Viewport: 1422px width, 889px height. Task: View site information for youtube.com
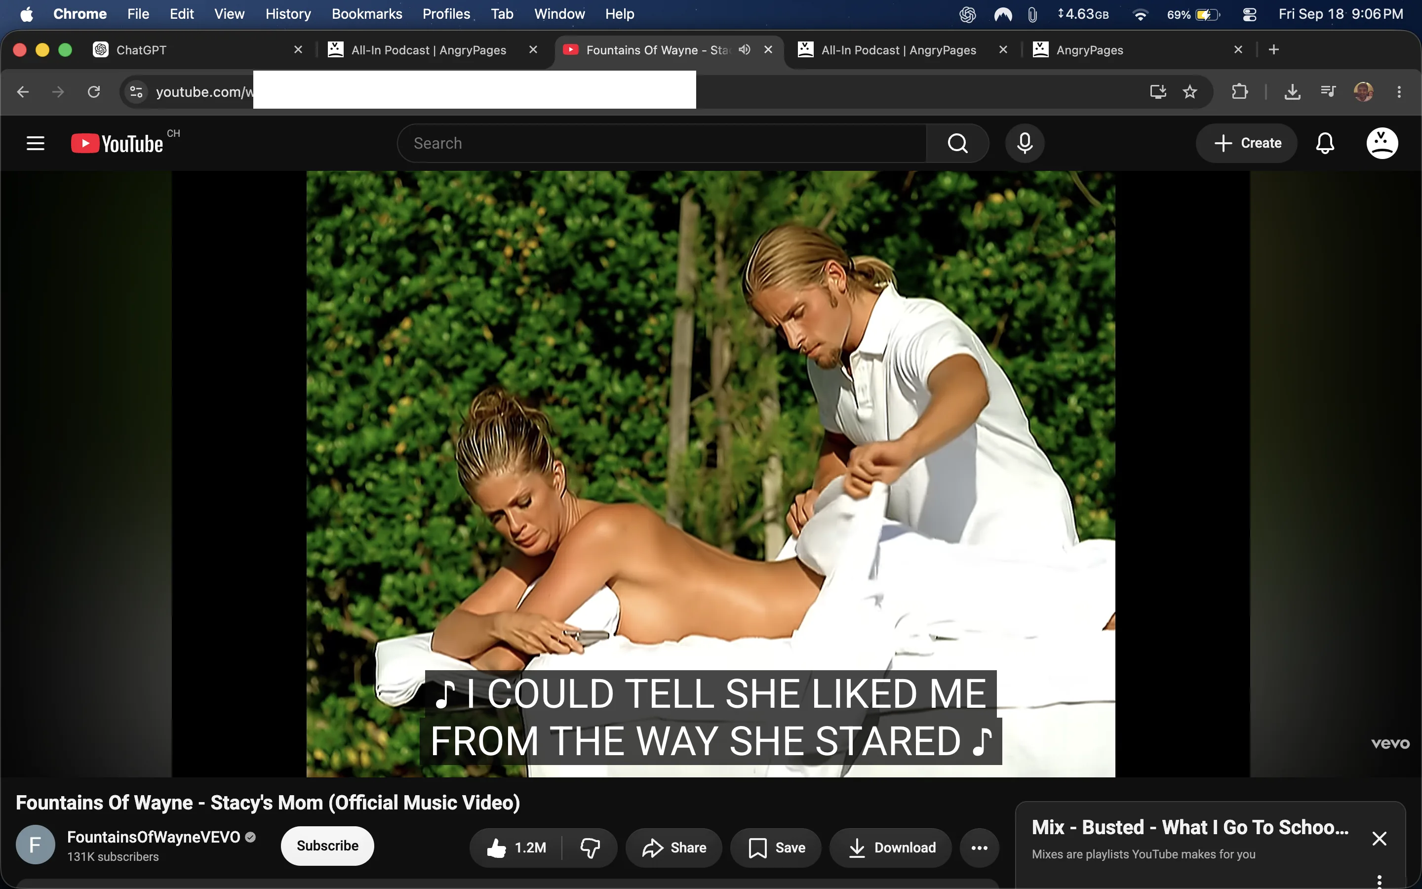point(136,92)
